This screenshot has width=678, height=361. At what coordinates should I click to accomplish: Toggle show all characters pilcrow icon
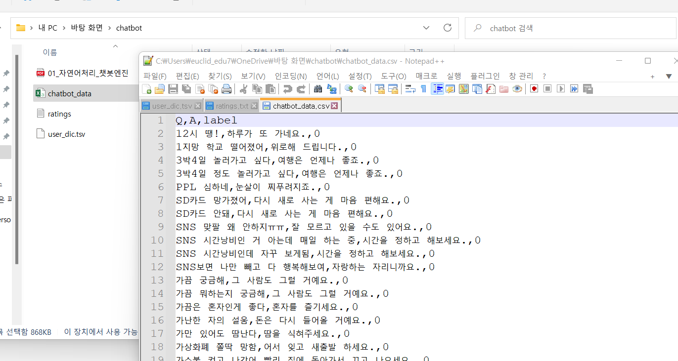(x=424, y=89)
